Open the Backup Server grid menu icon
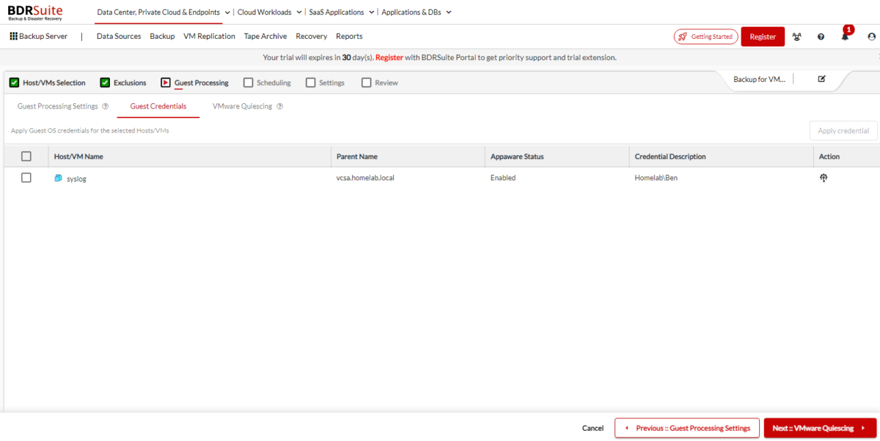Image resolution: width=880 pixels, height=441 pixels. coord(13,35)
